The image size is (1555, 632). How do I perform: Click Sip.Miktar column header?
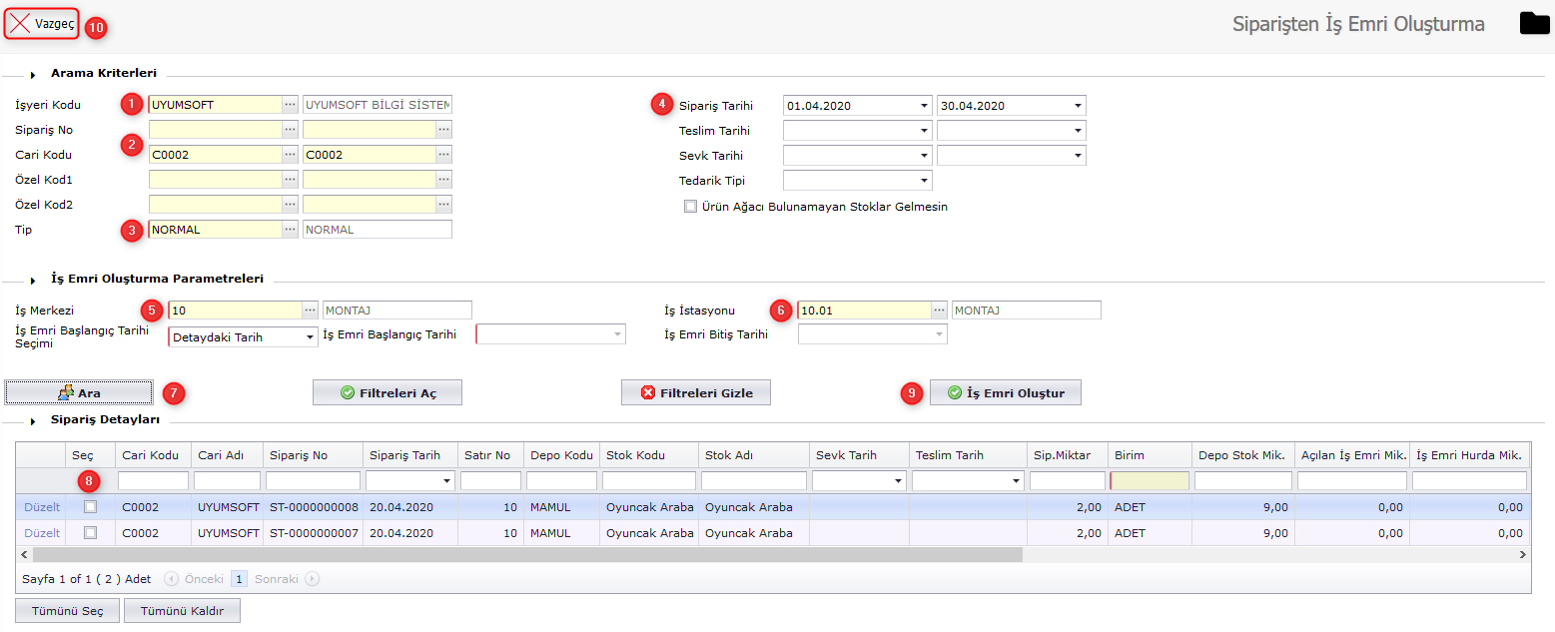tap(1068, 455)
